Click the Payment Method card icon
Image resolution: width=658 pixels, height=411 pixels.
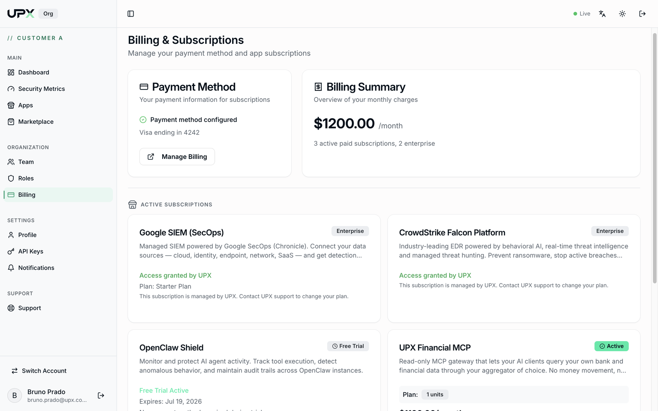click(x=144, y=87)
